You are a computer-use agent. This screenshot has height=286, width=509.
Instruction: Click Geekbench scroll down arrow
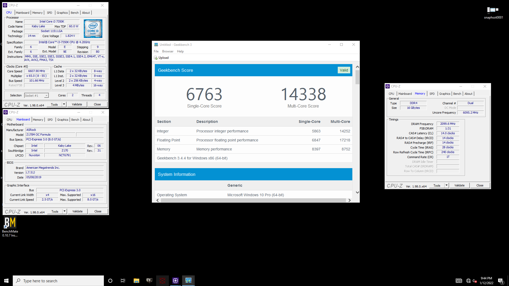tap(357, 193)
